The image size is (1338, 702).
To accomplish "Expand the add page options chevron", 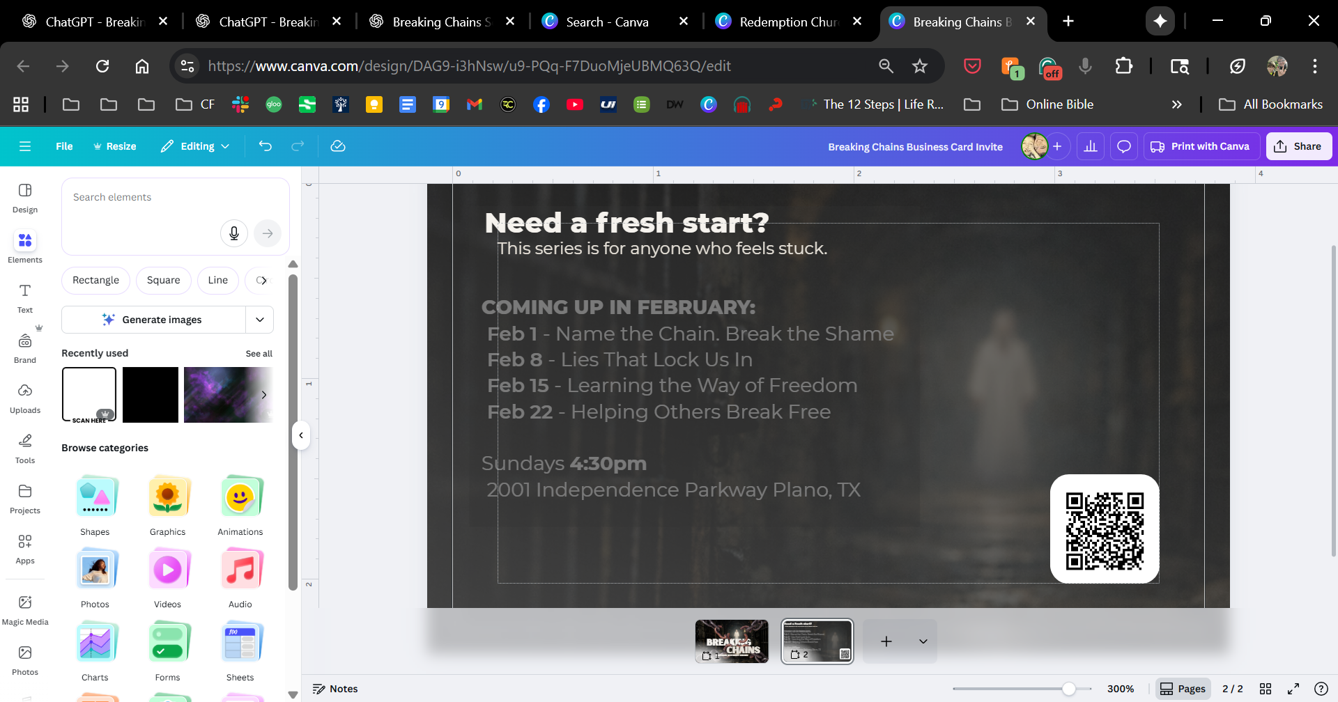I will (x=923, y=641).
